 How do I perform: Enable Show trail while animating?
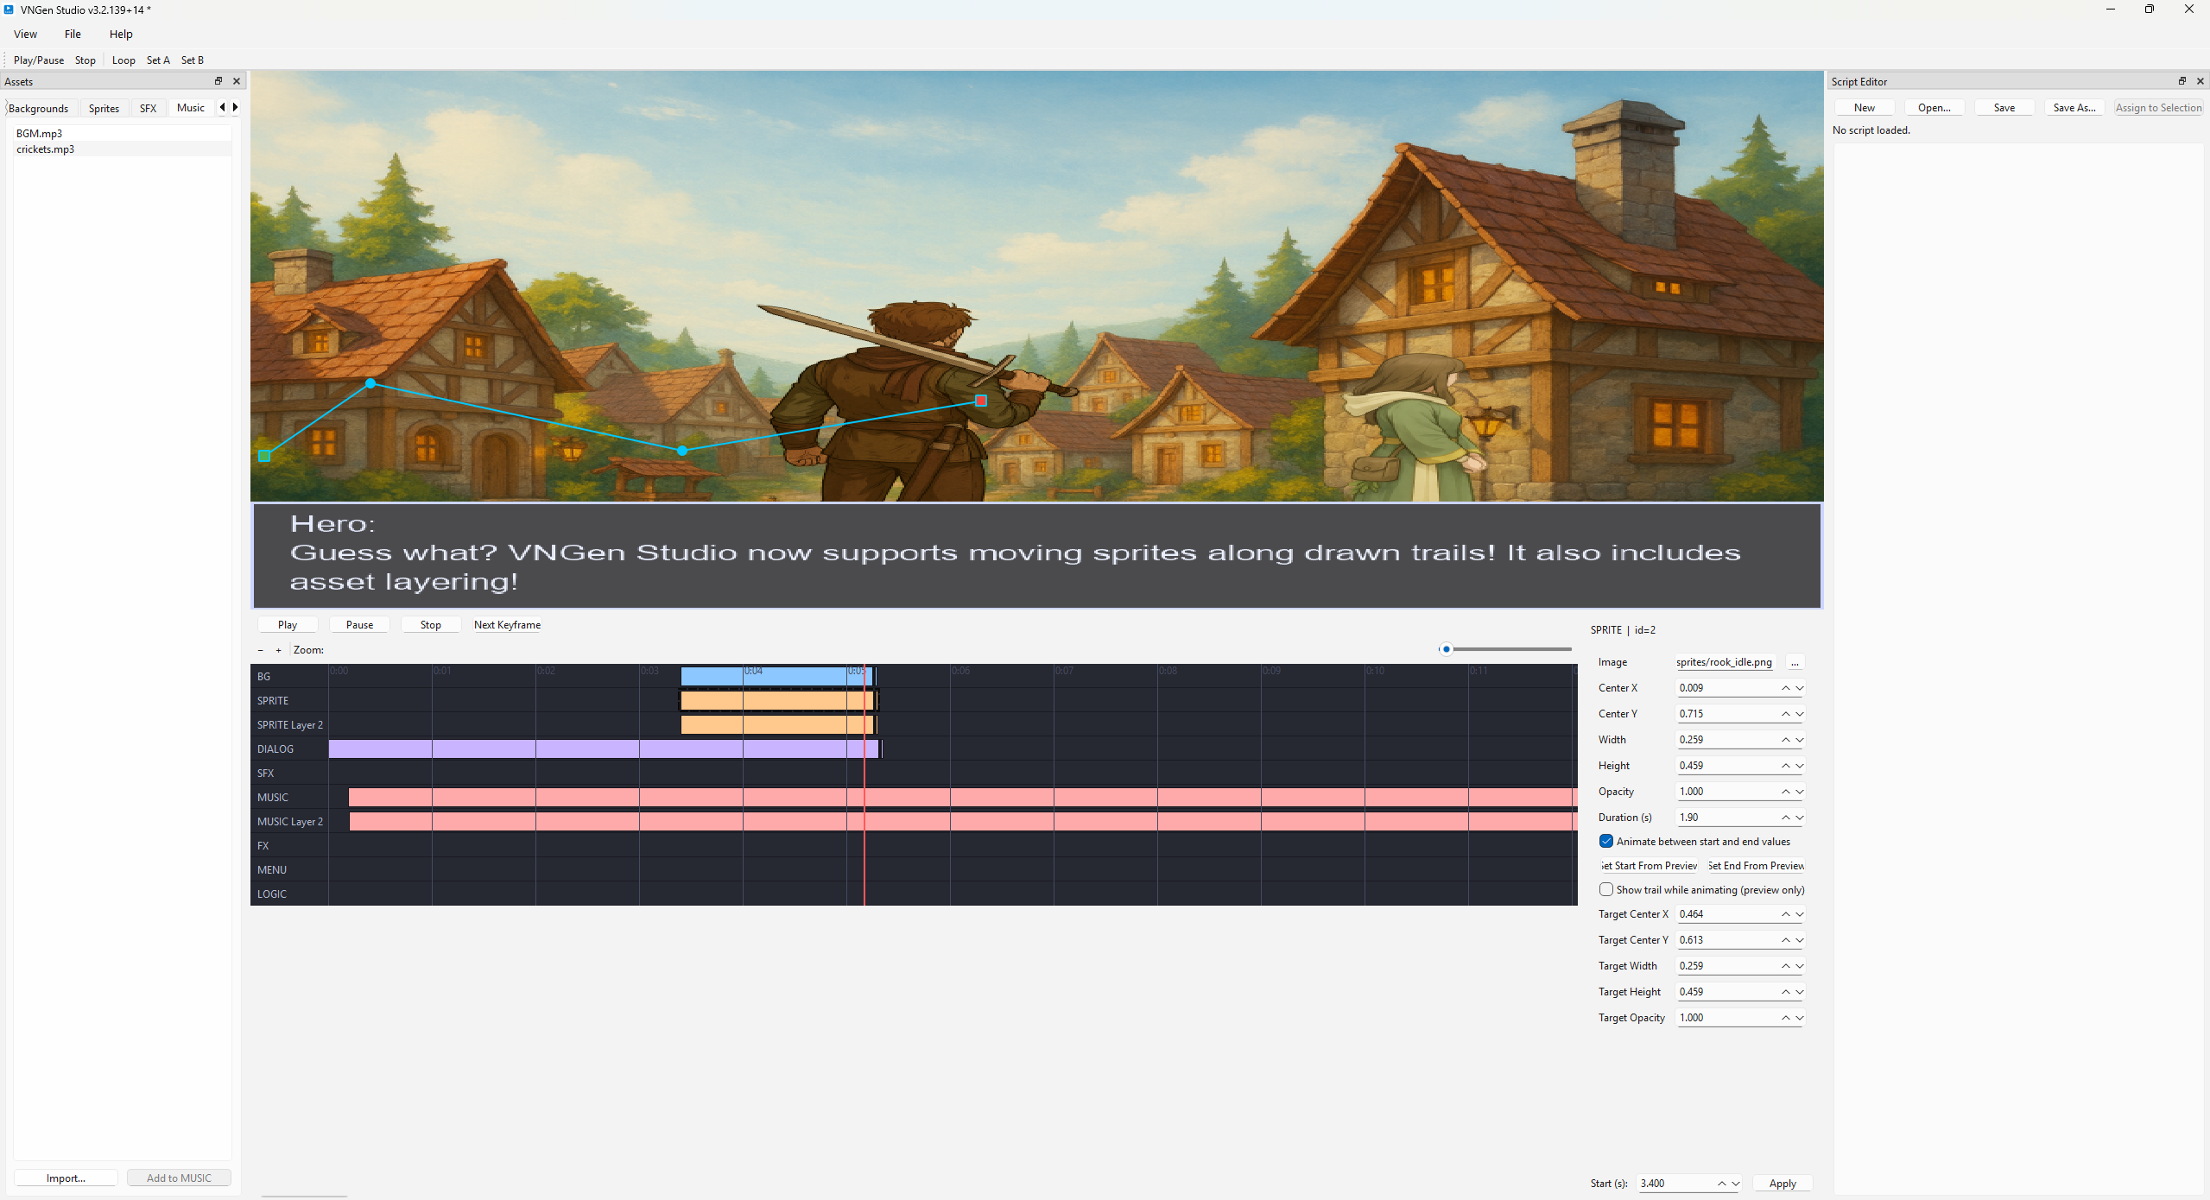[x=1606, y=889]
